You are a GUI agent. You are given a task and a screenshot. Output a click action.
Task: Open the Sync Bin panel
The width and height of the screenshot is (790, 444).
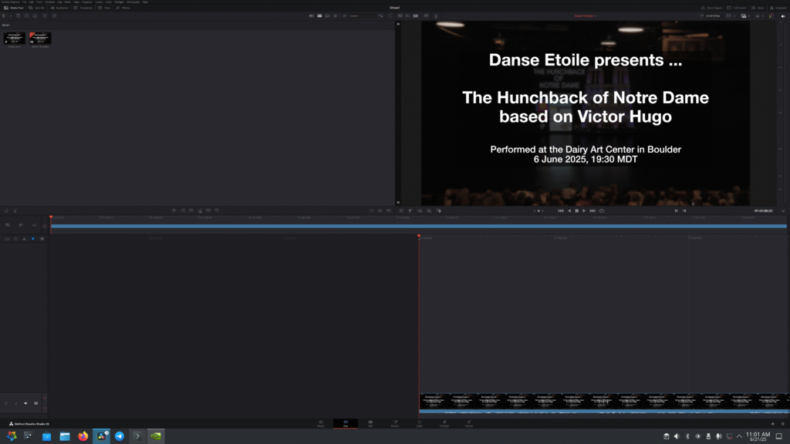pyautogui.click(x=36, y=8)
